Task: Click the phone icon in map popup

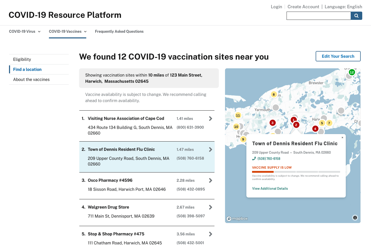Action: [x=254, y=159]
